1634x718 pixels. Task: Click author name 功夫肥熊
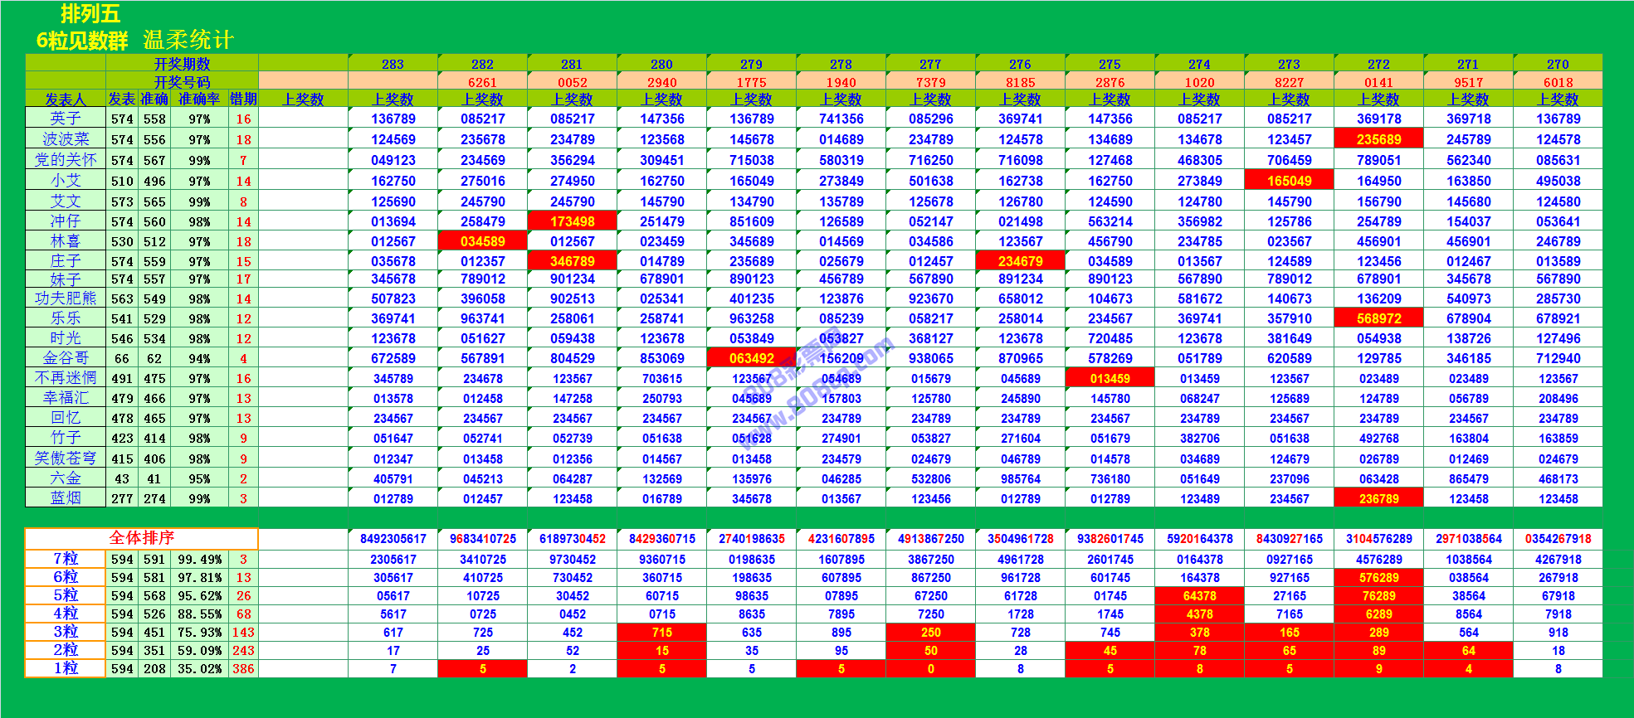point(66,298)
